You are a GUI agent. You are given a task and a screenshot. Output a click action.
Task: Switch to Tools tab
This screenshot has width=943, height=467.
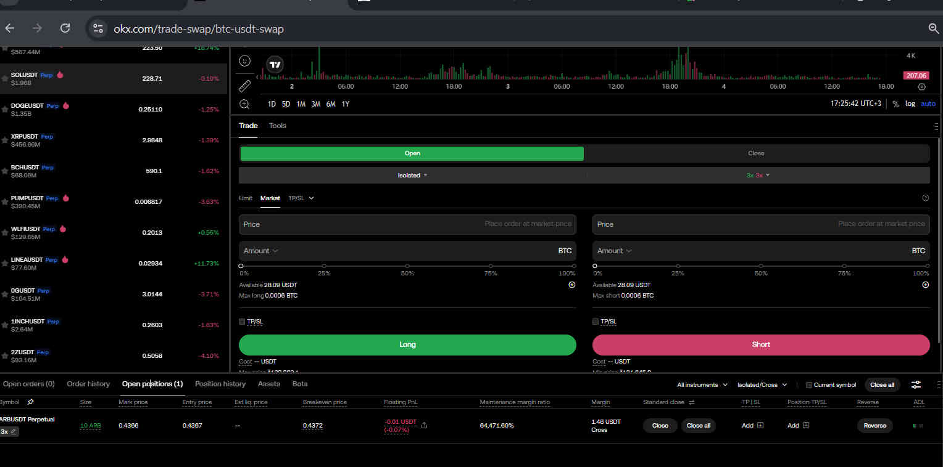click(x=278, y=126)
